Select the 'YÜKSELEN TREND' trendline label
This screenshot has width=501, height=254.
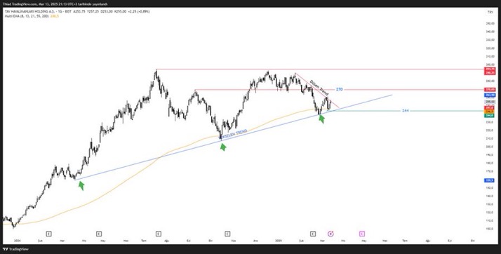coord(234,134)
